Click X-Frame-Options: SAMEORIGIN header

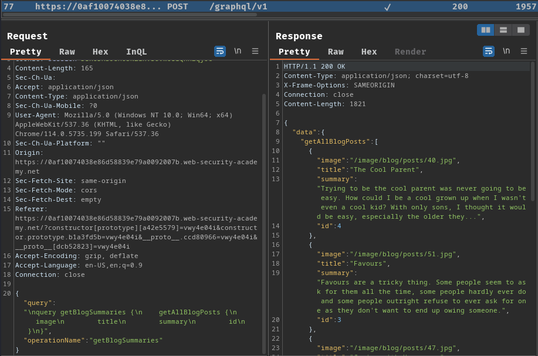[339, 85]
